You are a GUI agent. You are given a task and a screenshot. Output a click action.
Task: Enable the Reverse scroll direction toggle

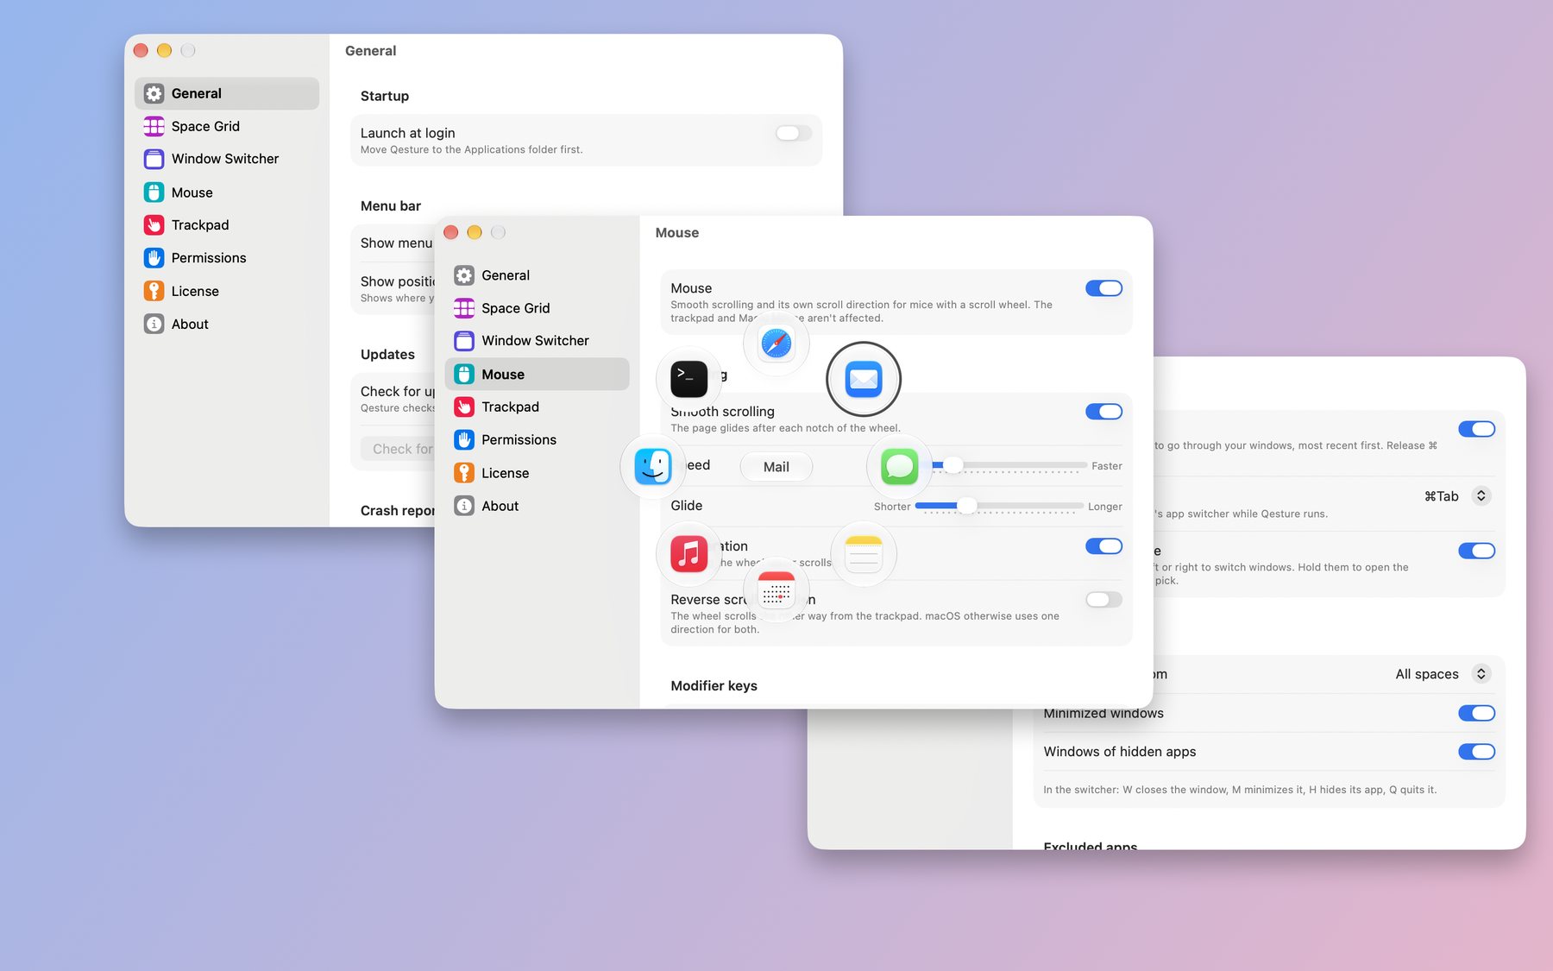click(x=1103, y=600)
